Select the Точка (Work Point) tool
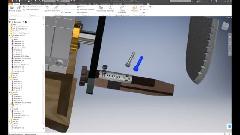This screenshot has height=135, width=240. [143, 10]
